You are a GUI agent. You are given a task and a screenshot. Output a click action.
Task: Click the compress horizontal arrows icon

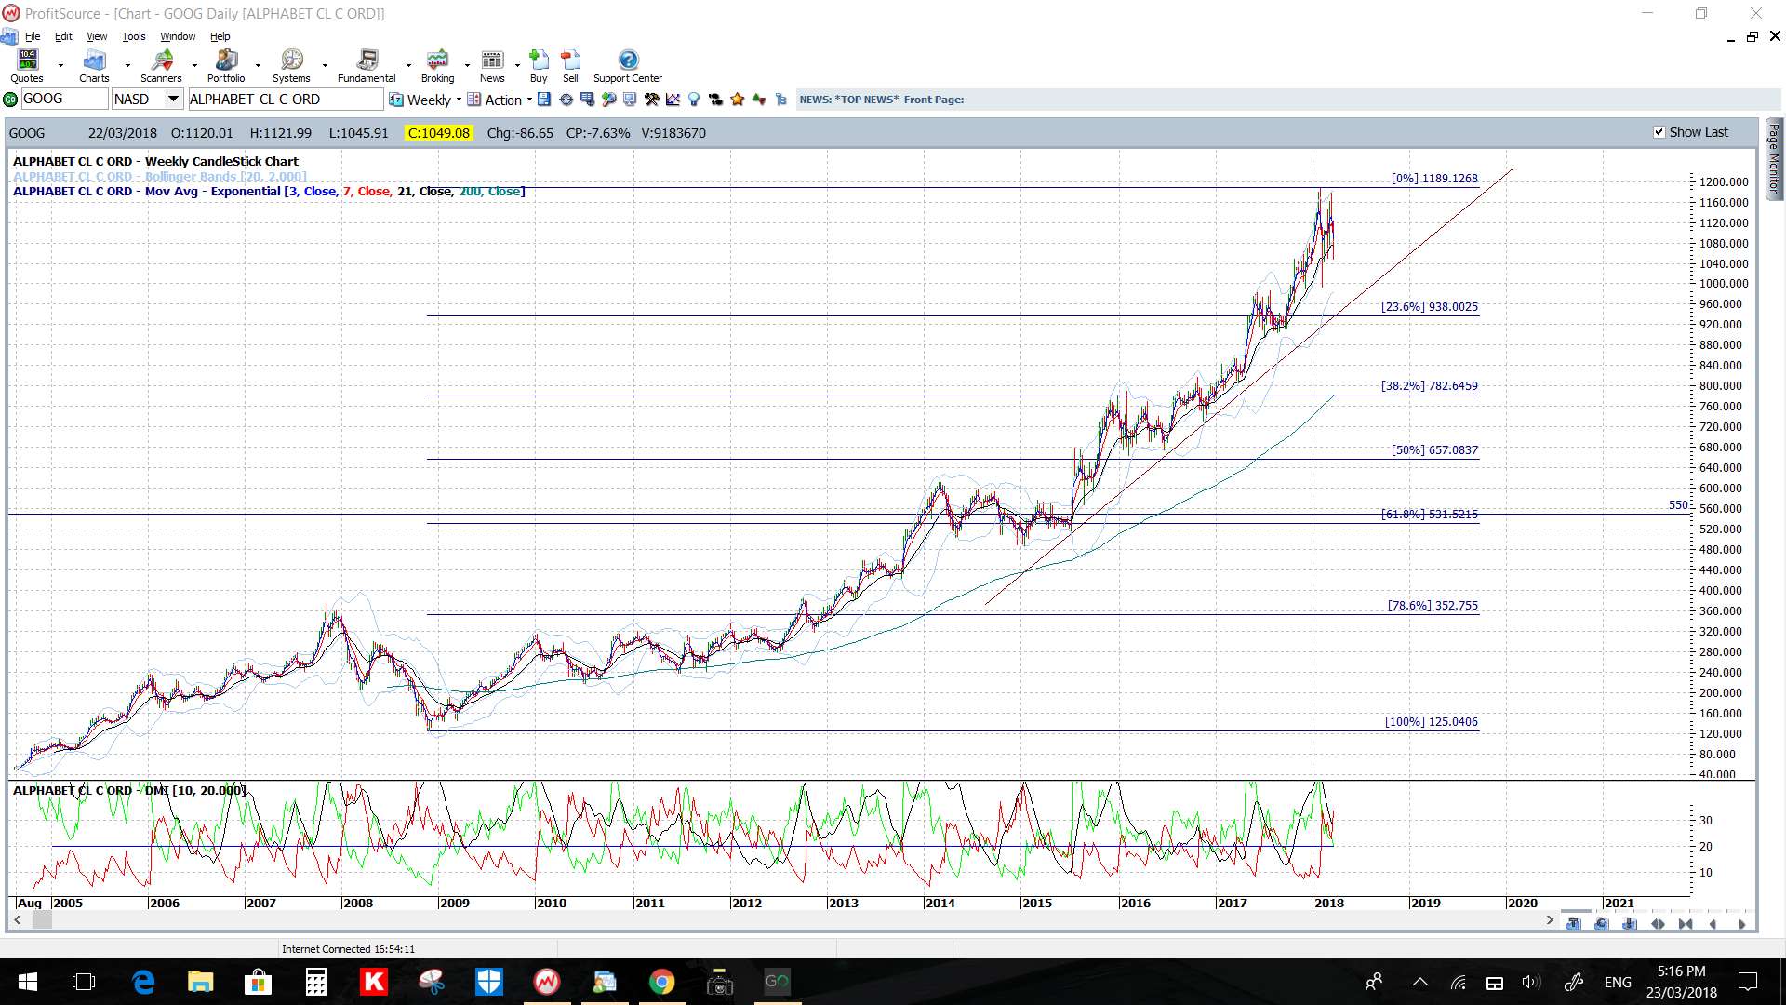click(1686, 924)
